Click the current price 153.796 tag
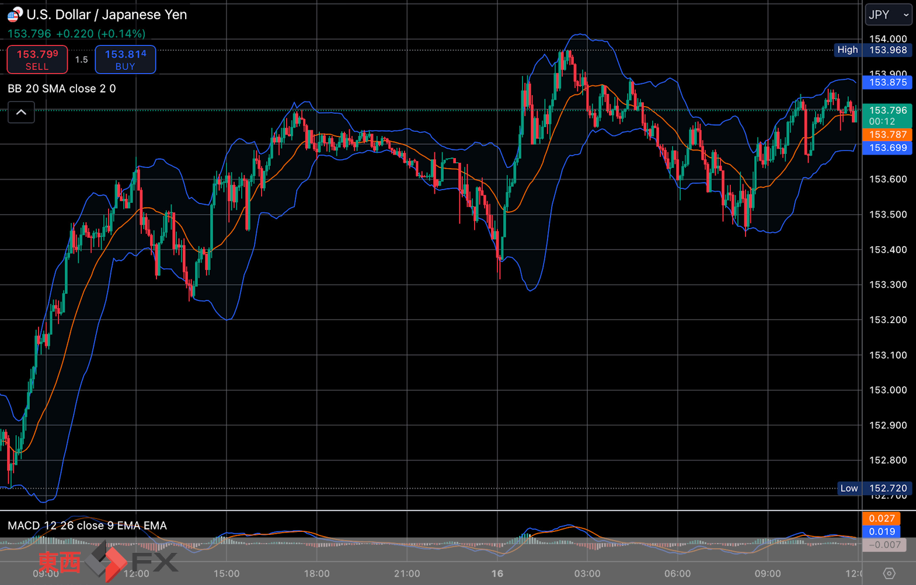The height and width of the screenshot is (585, 916). [x=887, y=115]
